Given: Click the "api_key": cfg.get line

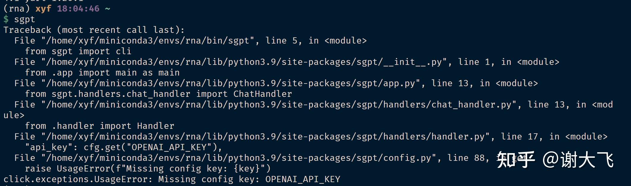Looking at the screenshot, I should point(123,147).
